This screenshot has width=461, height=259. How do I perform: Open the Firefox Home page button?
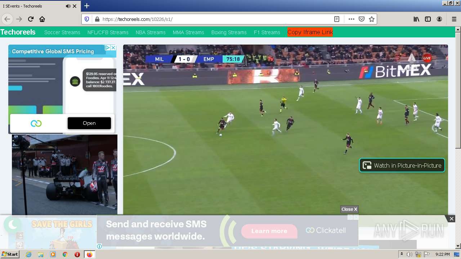(42, 19)
